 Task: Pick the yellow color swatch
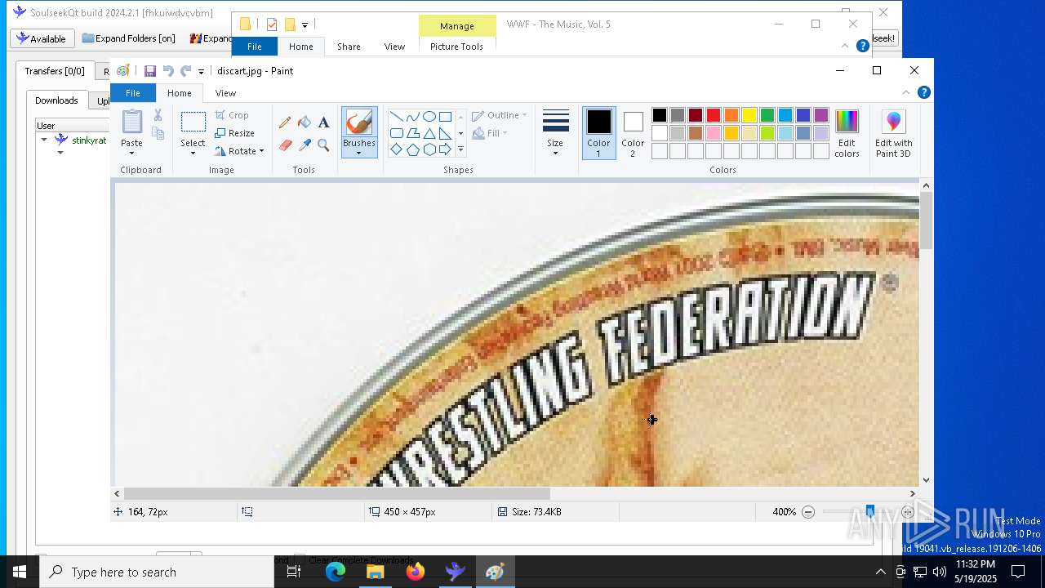749,115
